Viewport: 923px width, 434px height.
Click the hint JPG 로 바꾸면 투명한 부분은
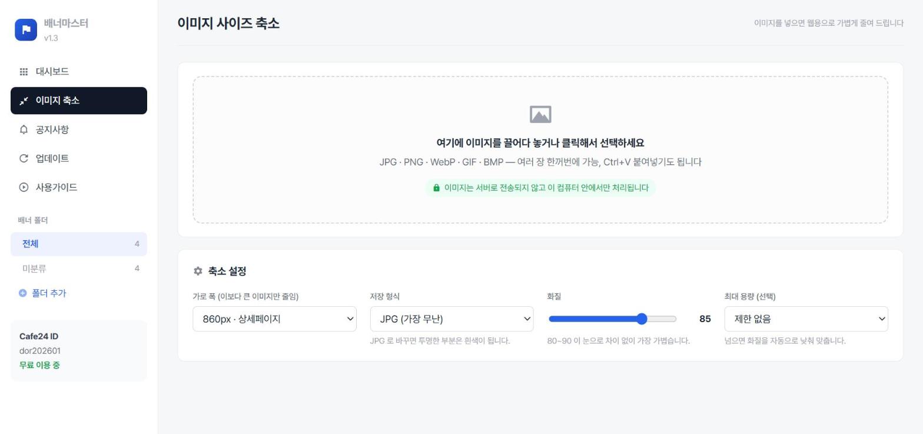pyautogui.click(x=440, y=340)
